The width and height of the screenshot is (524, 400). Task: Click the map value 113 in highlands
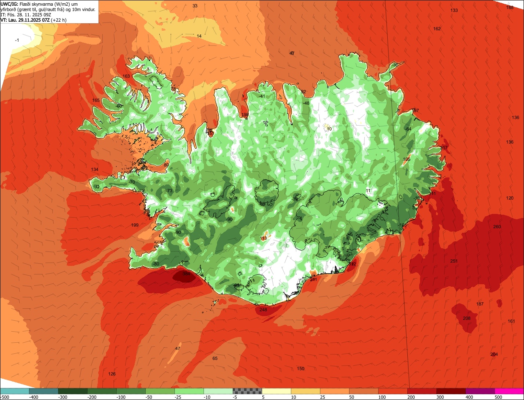coord(263,238)
